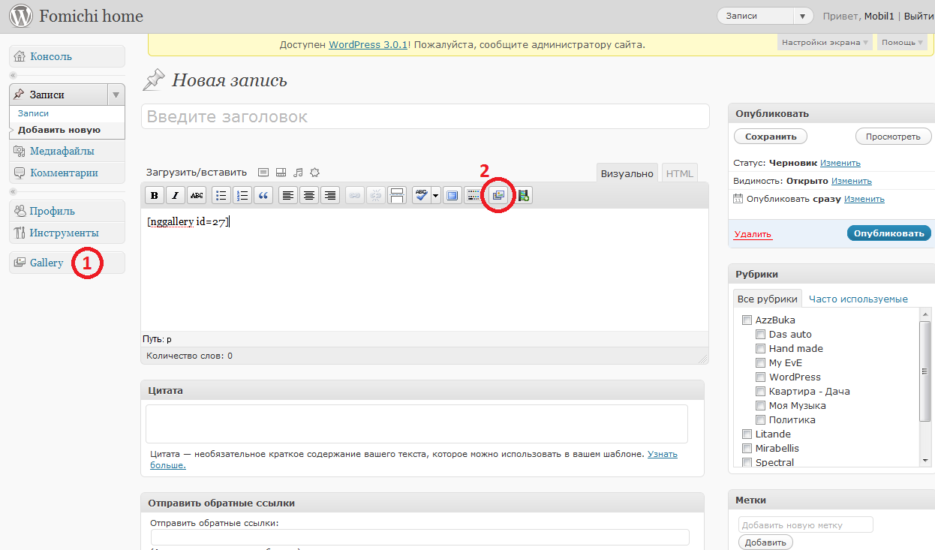Click the NextGEN Gallery insert icon

(x=499, y=195)
